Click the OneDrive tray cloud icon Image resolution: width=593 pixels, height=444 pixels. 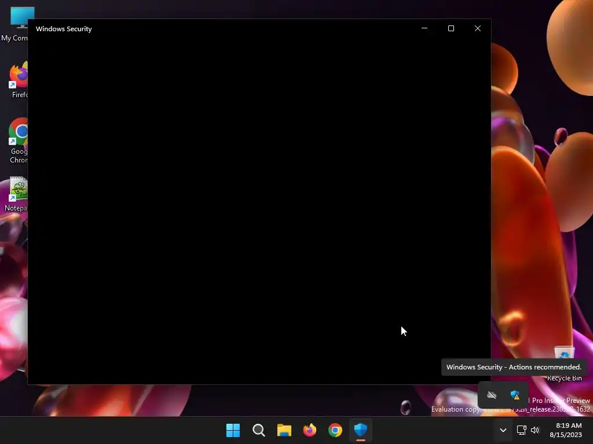(492, 395)
